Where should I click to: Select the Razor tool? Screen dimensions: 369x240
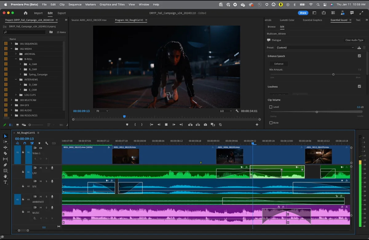[x=5, y=153]
